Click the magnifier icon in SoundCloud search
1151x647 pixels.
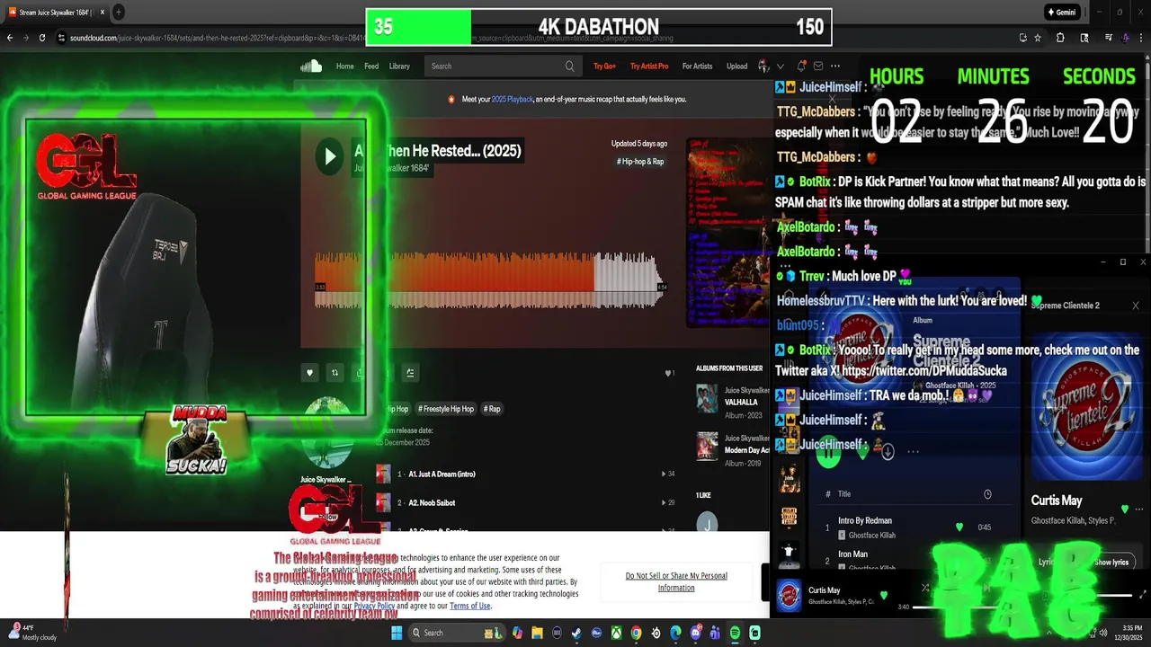click(569, 66)
